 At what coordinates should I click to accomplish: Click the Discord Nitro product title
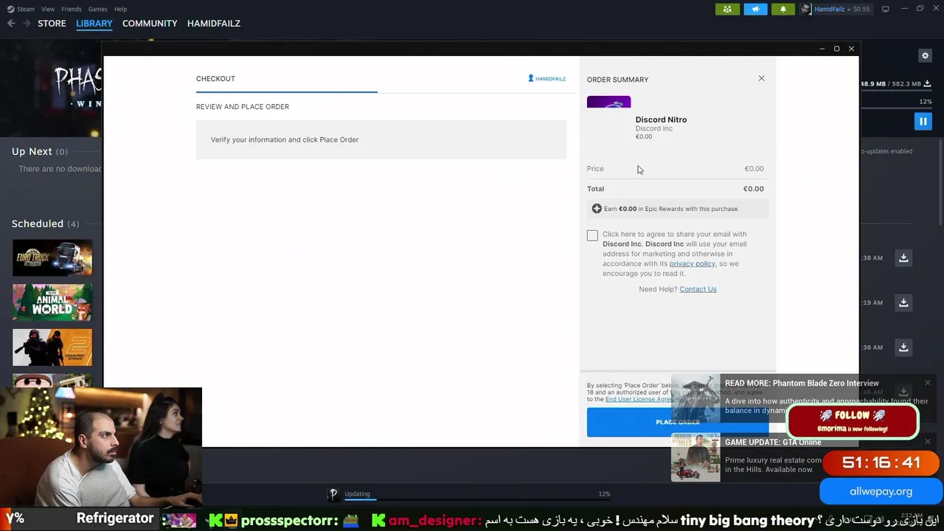coord(661,119)
